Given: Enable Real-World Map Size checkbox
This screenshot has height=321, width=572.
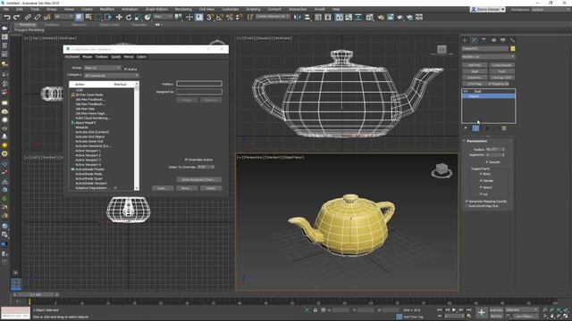Looking at the screenshot, I should pos(467,206).
